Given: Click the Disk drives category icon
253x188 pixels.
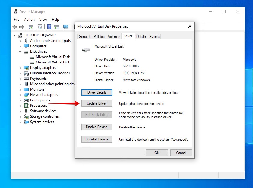Looking at the screenshot, I should [26, 52].
